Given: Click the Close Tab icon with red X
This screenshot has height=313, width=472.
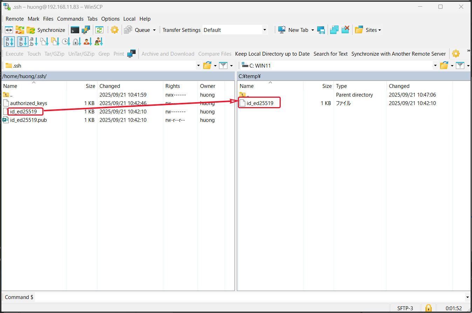Looking at the screenshot, I should [x=346, y=30].
